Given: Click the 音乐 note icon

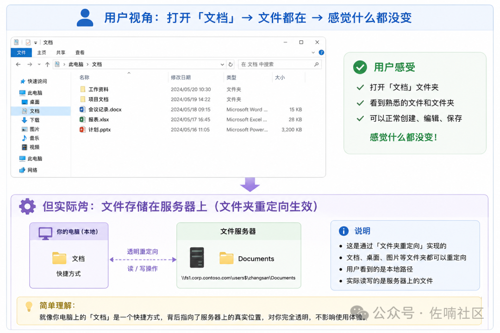Looking at the screenshot, I should [24, 138].
